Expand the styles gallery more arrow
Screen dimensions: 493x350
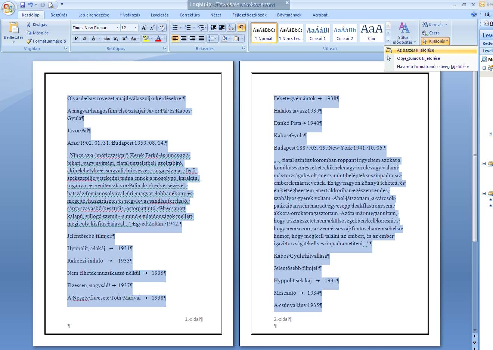tap(388, 40)
